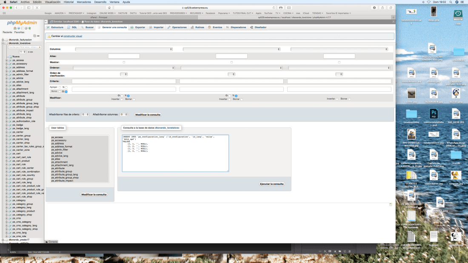468x263 pixels.
Task: Check Borrar box in second Modificar column
Action: (x=242, y=99)
